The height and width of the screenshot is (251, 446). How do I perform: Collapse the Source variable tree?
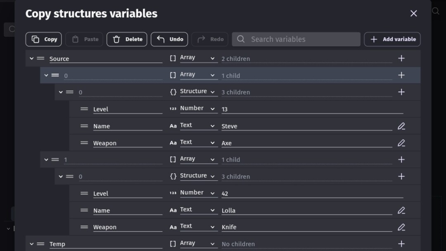pyautogui.click(x=31, y=59)
